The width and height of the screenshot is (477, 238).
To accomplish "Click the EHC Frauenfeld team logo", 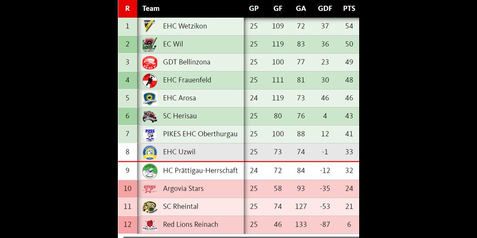I will [150, 80].
